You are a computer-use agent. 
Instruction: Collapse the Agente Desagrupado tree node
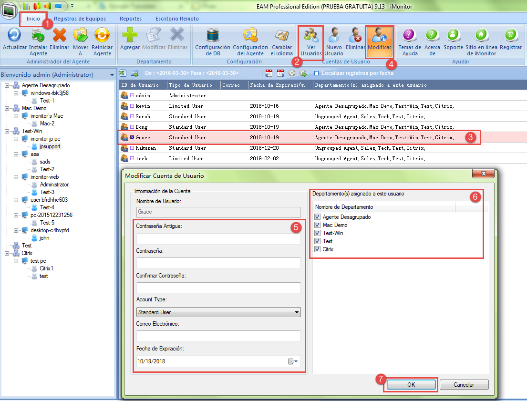(7, 85)
